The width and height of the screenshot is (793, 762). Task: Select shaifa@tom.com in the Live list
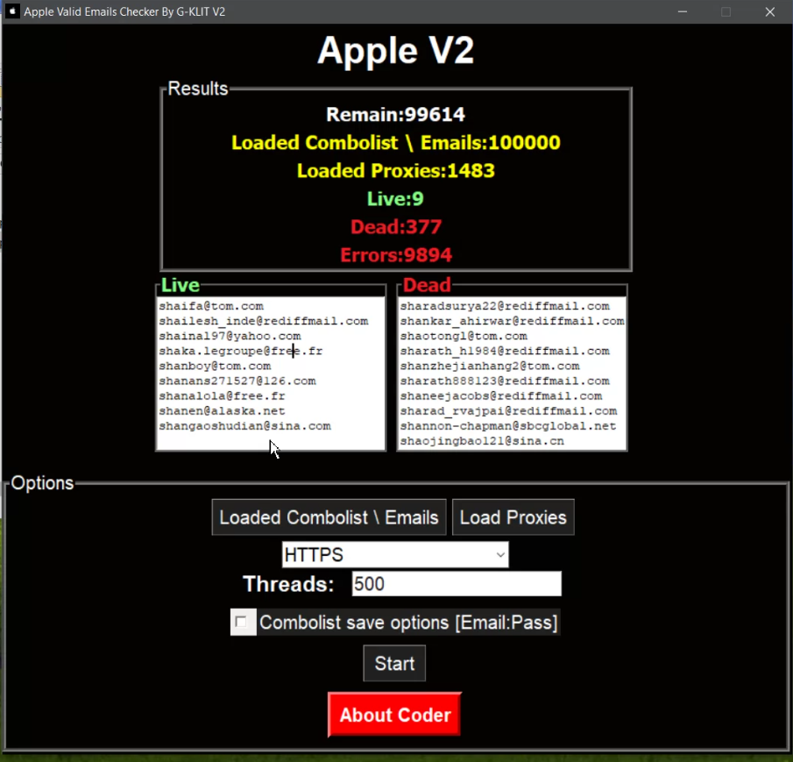pos(211,305)
